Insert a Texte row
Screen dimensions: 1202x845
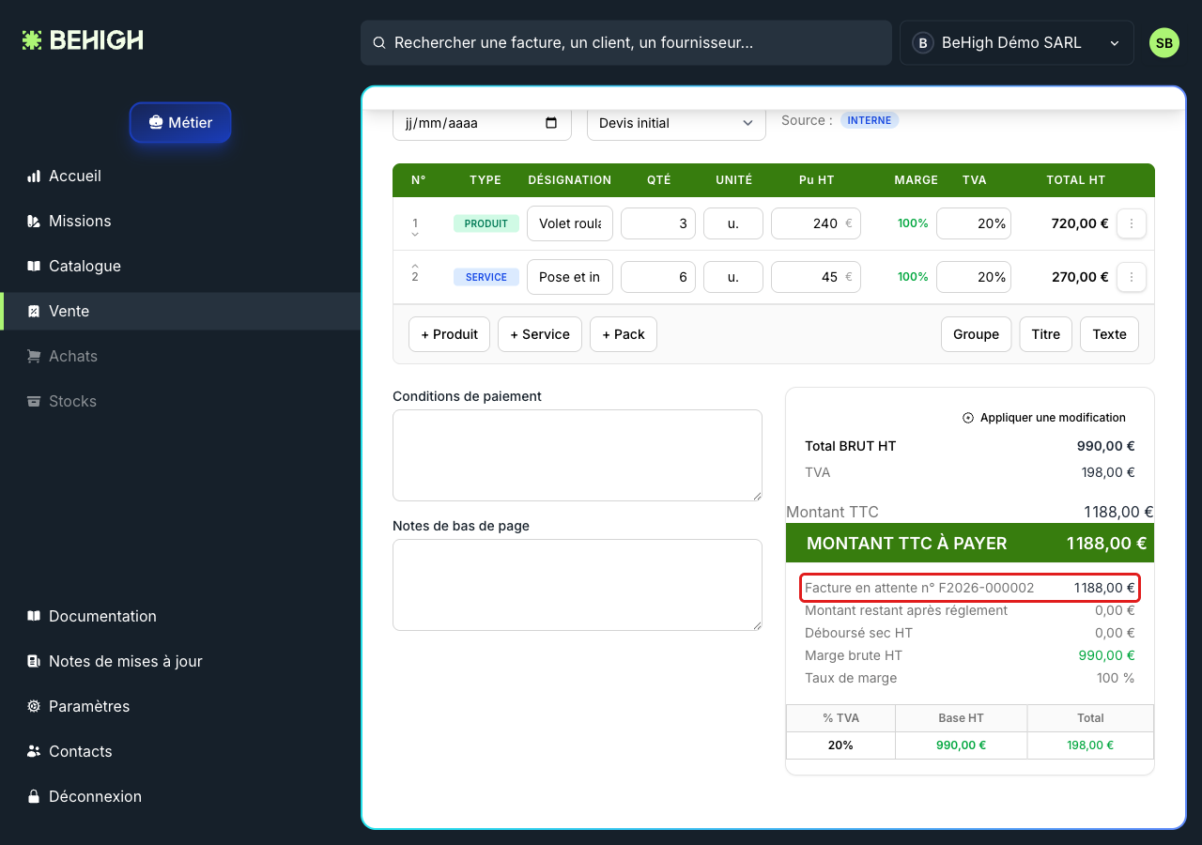(1109, 334)
